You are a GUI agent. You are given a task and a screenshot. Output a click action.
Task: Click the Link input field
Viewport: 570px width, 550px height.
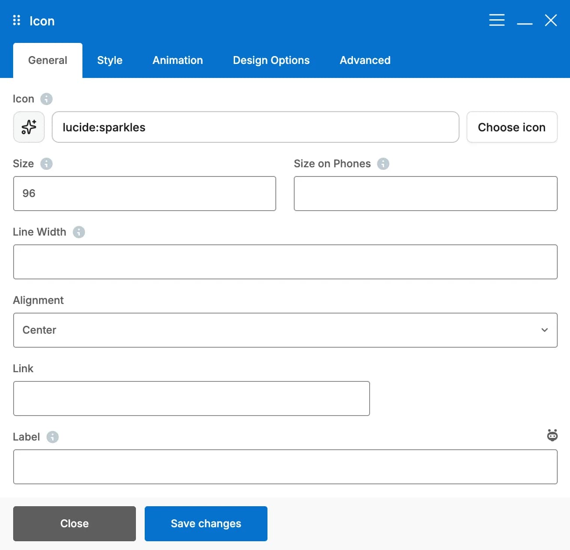tap(192, 398)
